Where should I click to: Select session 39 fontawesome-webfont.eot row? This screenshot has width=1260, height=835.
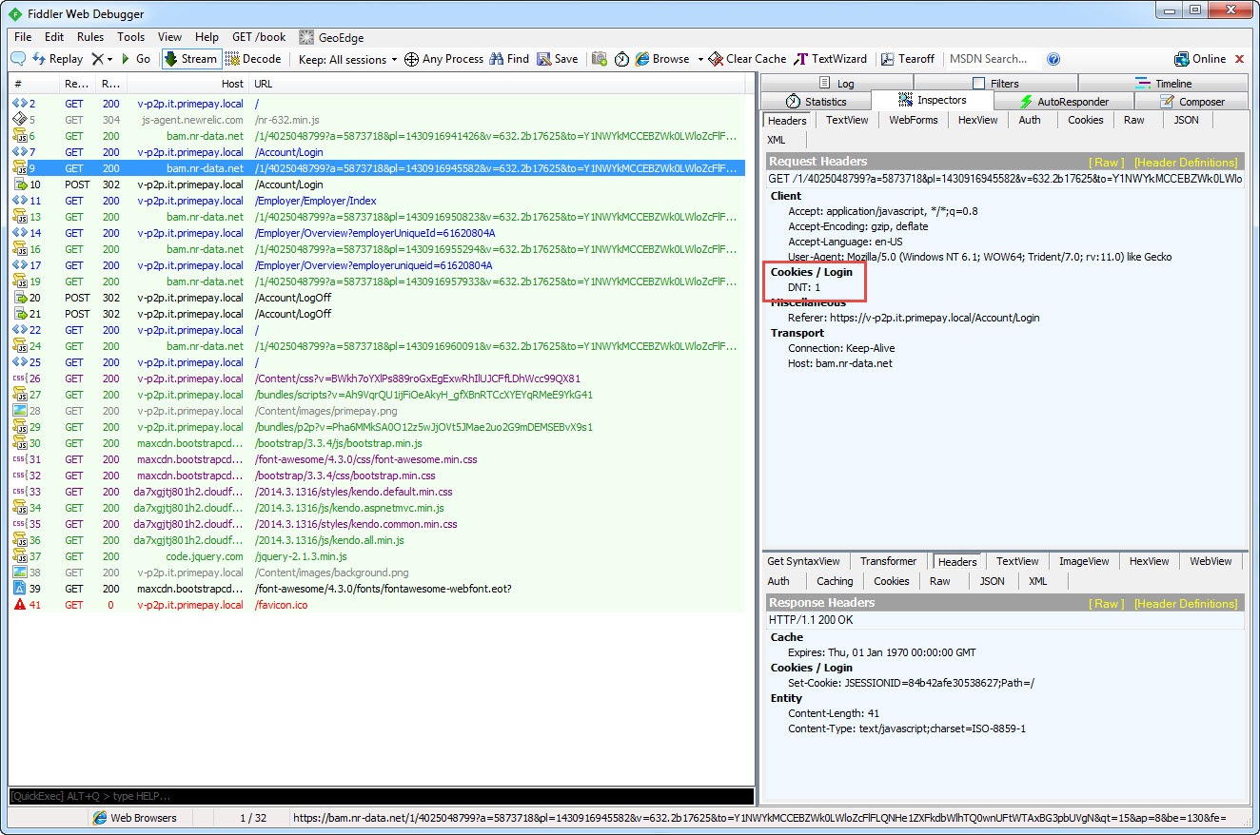pos(378,589)
